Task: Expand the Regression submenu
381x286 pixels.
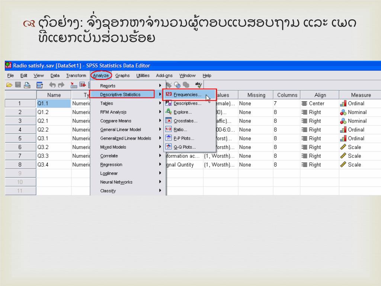Action: coord(128,164)
